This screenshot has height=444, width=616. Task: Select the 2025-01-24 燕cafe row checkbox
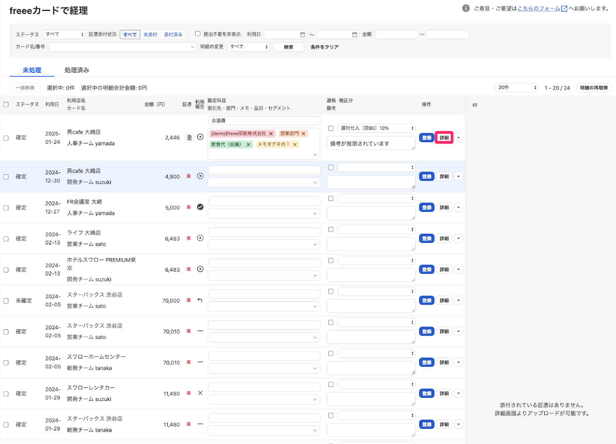click(x=6, y=138)
